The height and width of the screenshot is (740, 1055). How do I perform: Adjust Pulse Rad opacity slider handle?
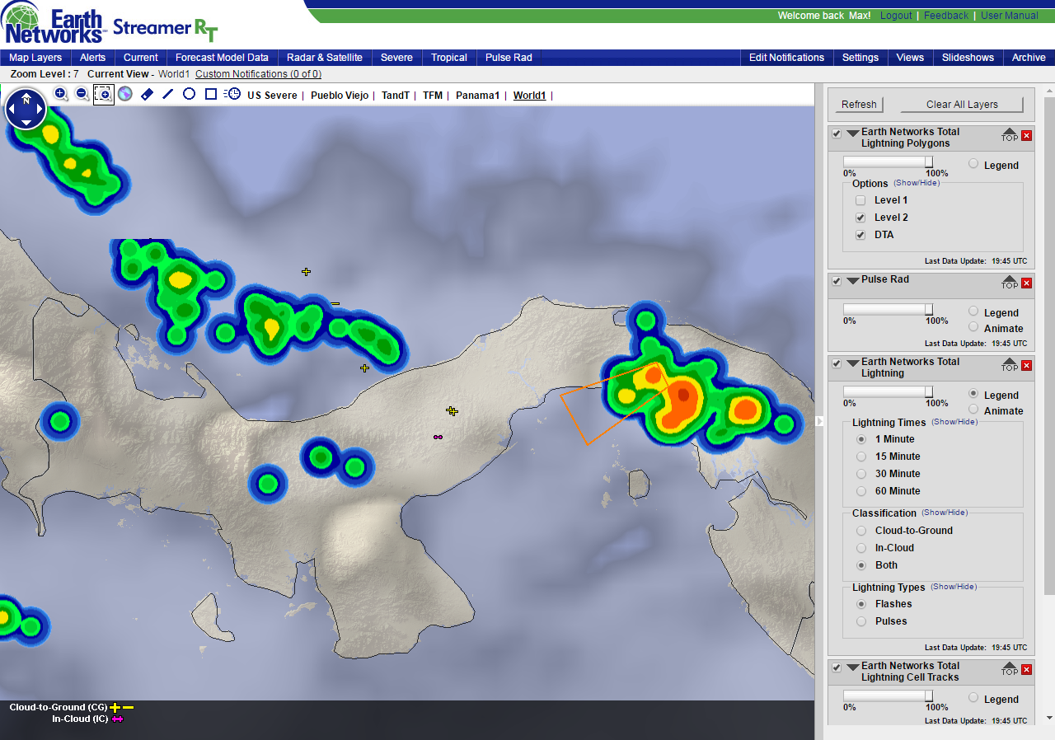point(929,310)
